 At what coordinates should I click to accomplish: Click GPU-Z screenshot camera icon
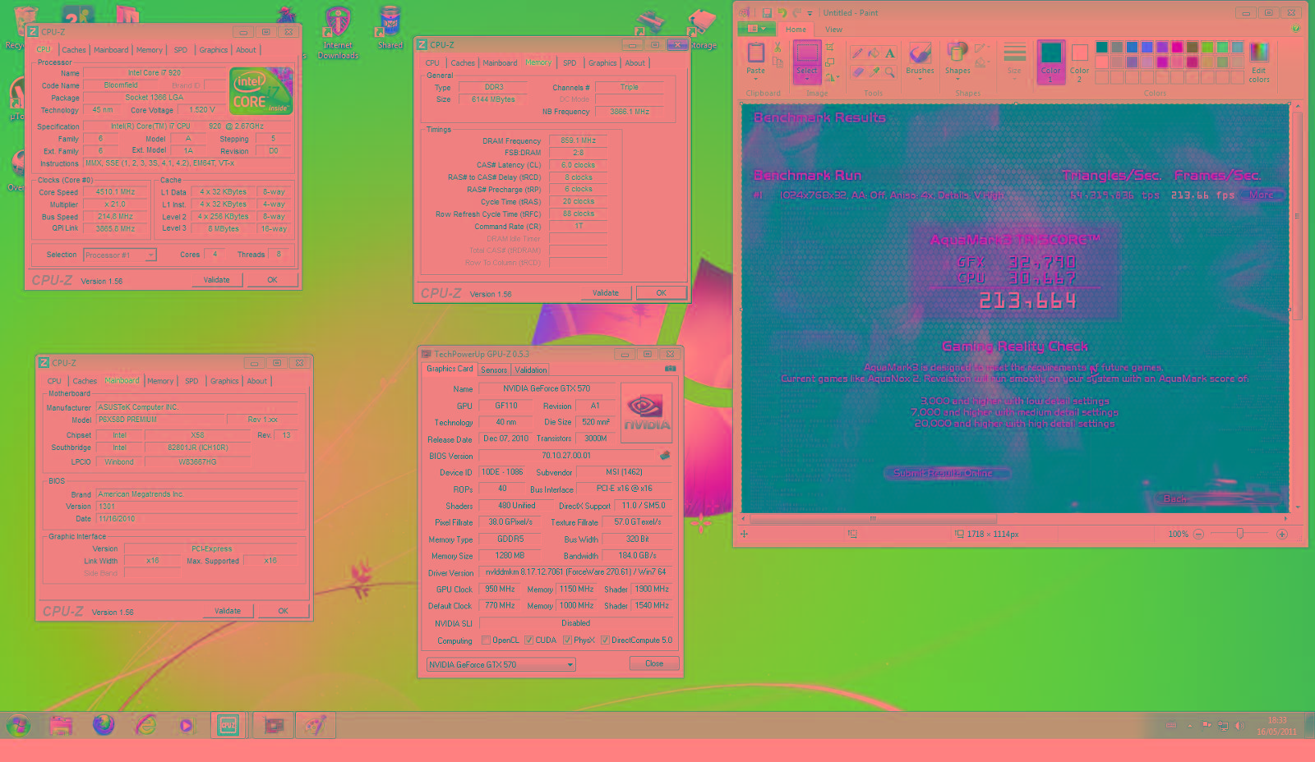[x=671, y=369]
